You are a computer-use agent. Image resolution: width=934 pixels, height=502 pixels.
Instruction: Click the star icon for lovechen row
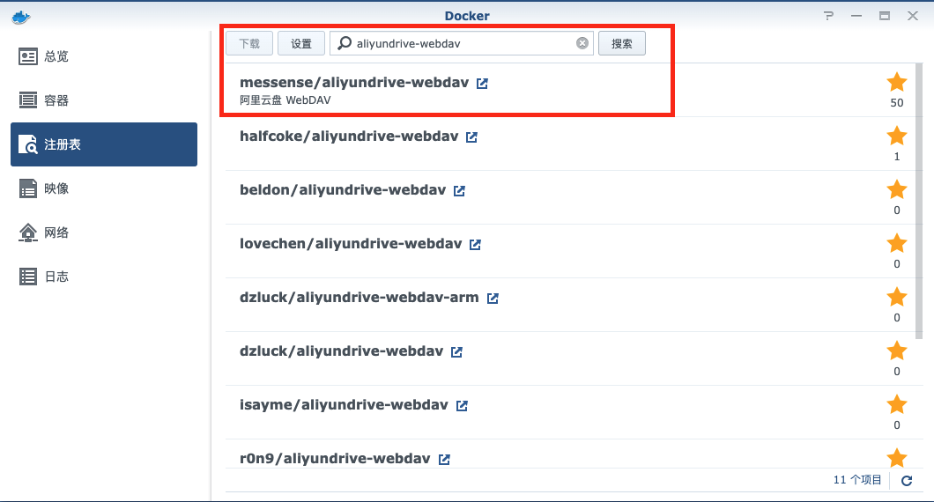tap(896, 243)
